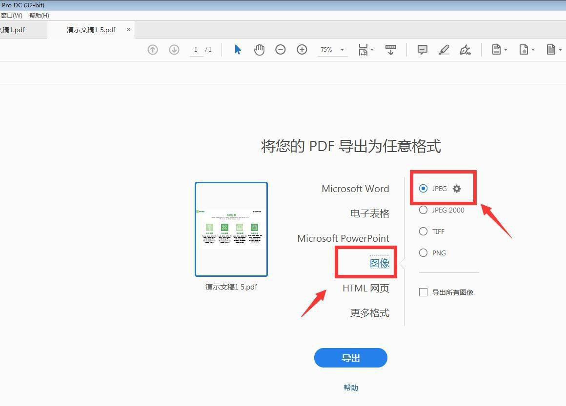The height and width of the screenshot is (406, 566).
Task: Choose PNG as export image format
Action: click(x=424, y=253)
